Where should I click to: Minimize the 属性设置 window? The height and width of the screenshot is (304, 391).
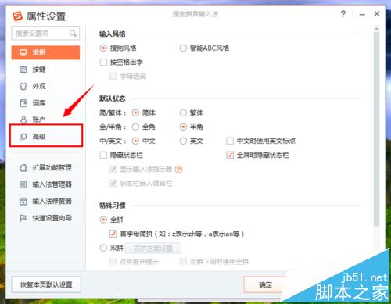[362, 14]
